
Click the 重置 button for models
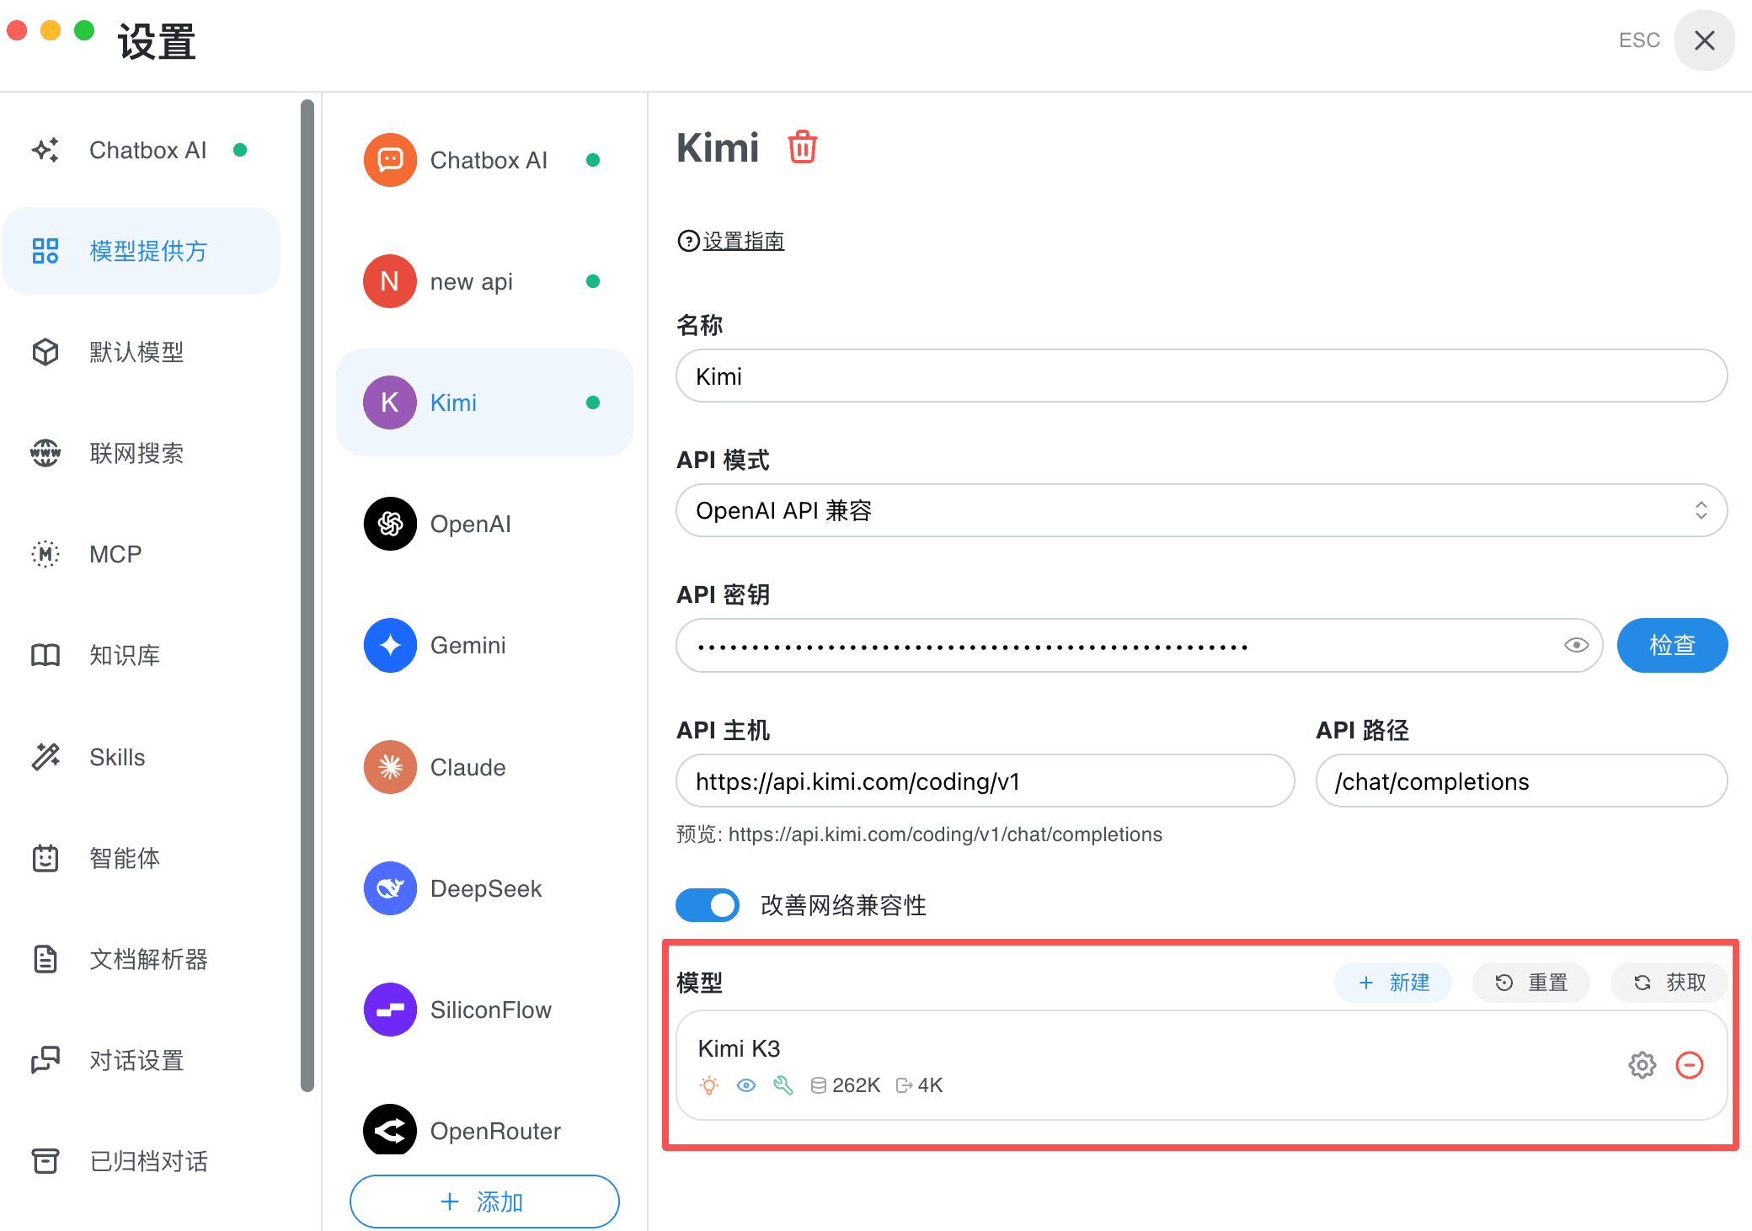pos(1531,983)
